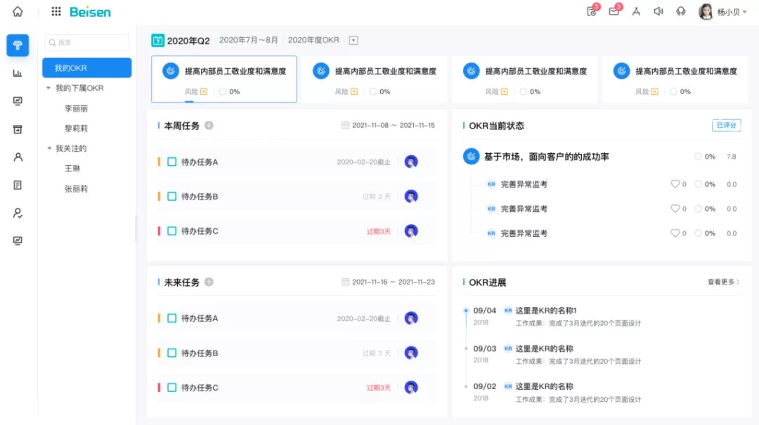This screenshot has width=759, height=425.
Task: Click 0% progress of 基于市场 objective
Action: coord(706,157)
